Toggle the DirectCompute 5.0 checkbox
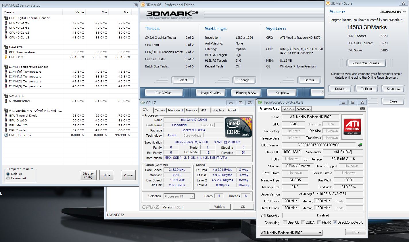The height and width of the screenshot is (242, 409). [335, 222]
